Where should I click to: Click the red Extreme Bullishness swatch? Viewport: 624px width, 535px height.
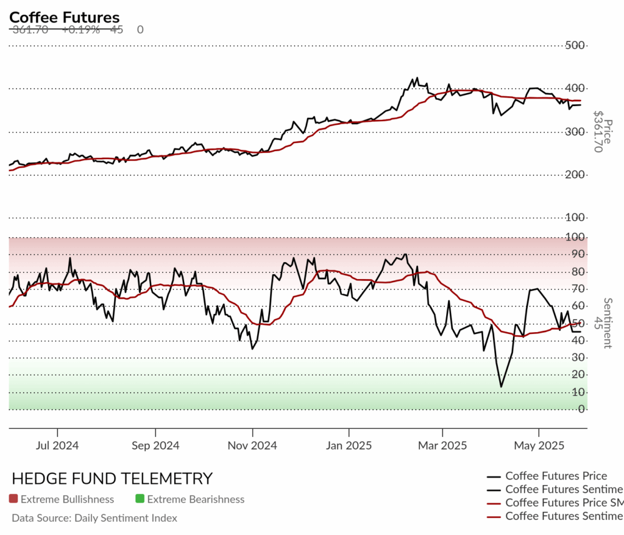click(13, 499)
